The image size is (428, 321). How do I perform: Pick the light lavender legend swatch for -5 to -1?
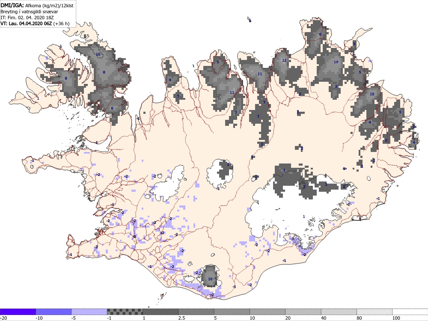click(89, 312)
